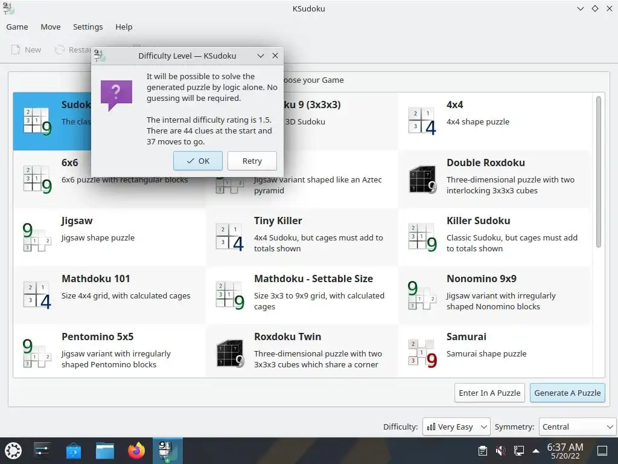Viewport: 618px width, 464px height.
Task: Select the Tiny Killer title text
Action: [x=278, y=221]
